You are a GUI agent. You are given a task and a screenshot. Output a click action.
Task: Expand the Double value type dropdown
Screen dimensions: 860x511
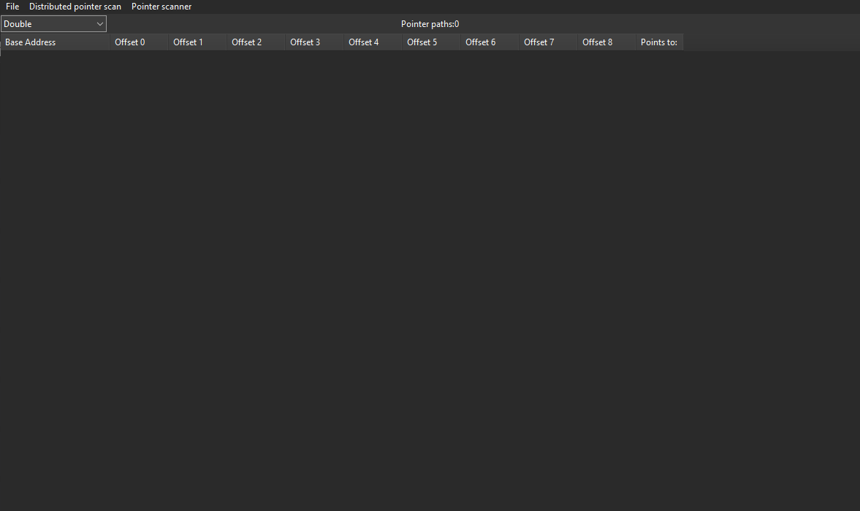[x=53, y=24]
